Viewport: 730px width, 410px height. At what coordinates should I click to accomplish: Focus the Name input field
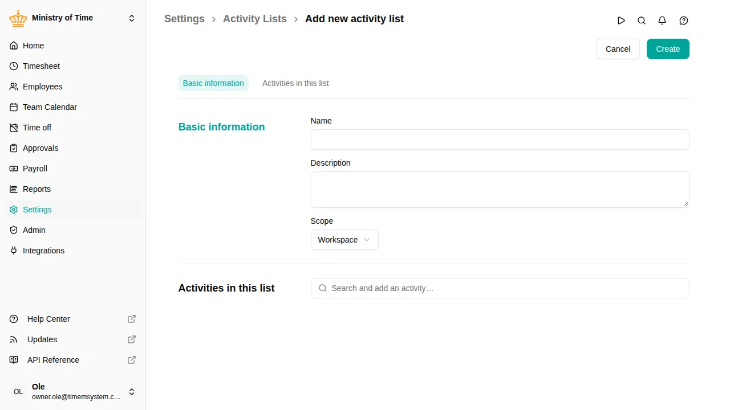pos(500,140)
